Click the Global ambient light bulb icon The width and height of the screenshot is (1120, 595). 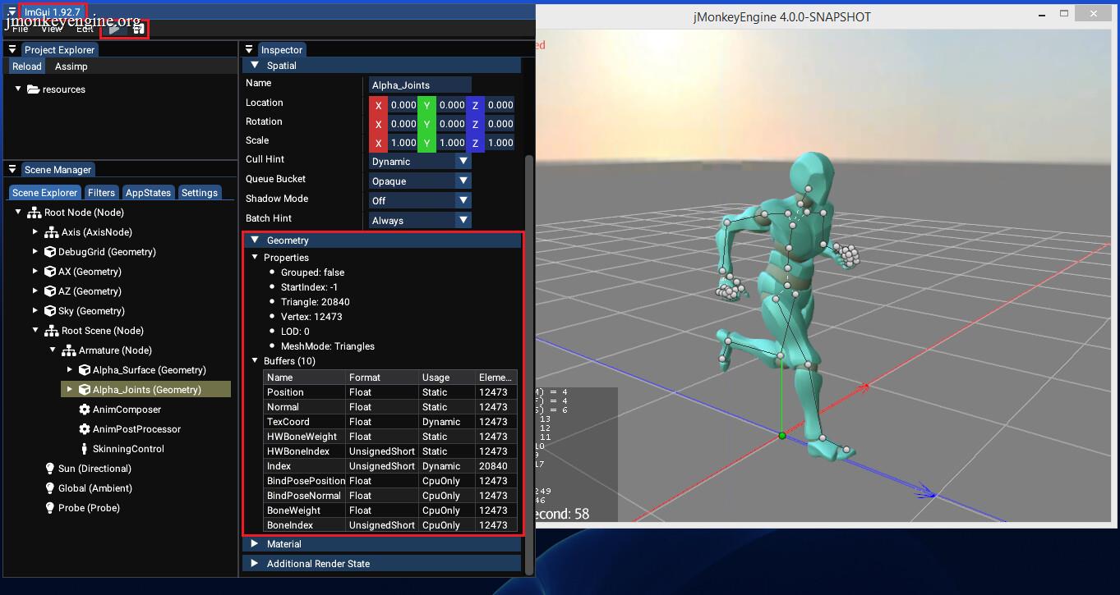point(50,488)
